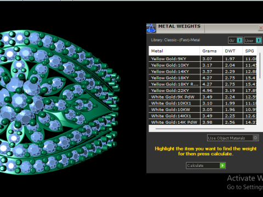
Task: Click the green jewelry model in viewport
Action: pyautogui.click(x=59, y=103)
